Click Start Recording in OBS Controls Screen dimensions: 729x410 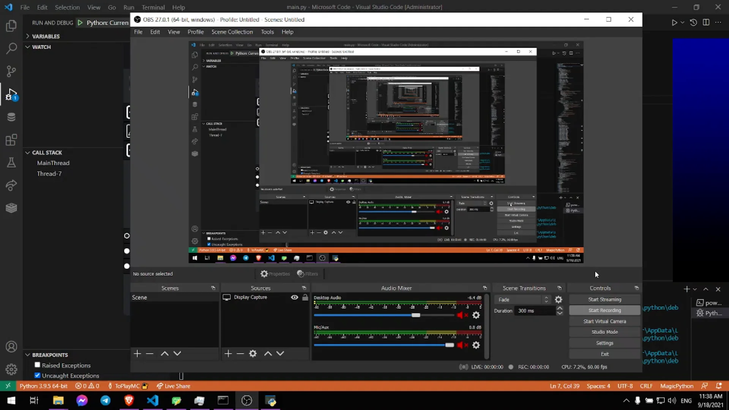[604, 310]
